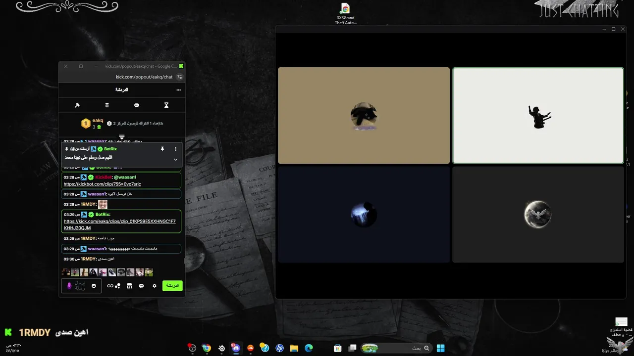The image size is (634, 356).
Task: Open the kickbot.com/clip link
Action: tap(103, 184)
